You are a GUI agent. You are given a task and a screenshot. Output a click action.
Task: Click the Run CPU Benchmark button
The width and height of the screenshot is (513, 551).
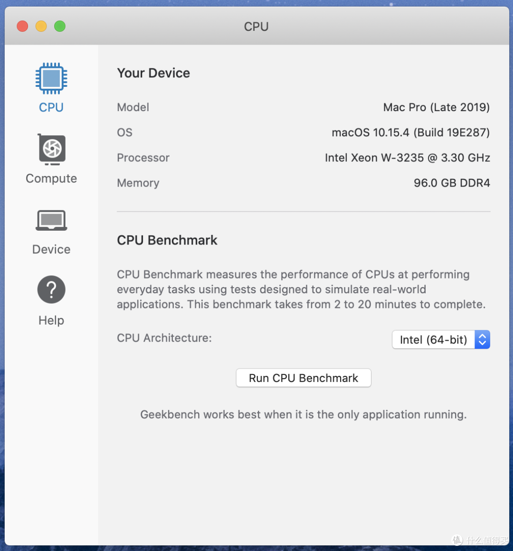point(304,378)
